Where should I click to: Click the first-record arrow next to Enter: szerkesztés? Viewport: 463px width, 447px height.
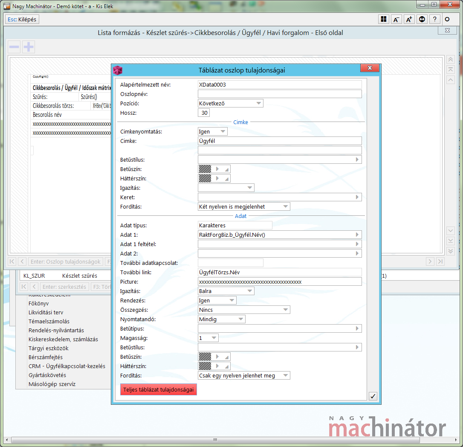[x=23, y=287]
